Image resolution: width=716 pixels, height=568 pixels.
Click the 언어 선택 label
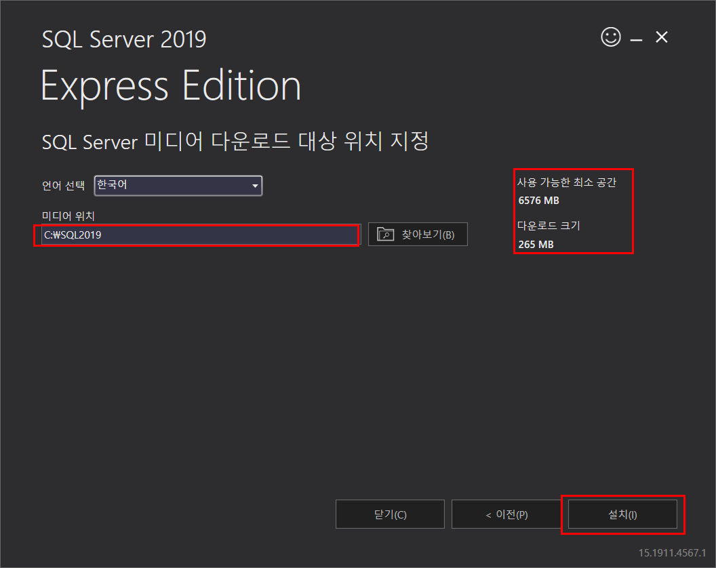pos(63,185)
